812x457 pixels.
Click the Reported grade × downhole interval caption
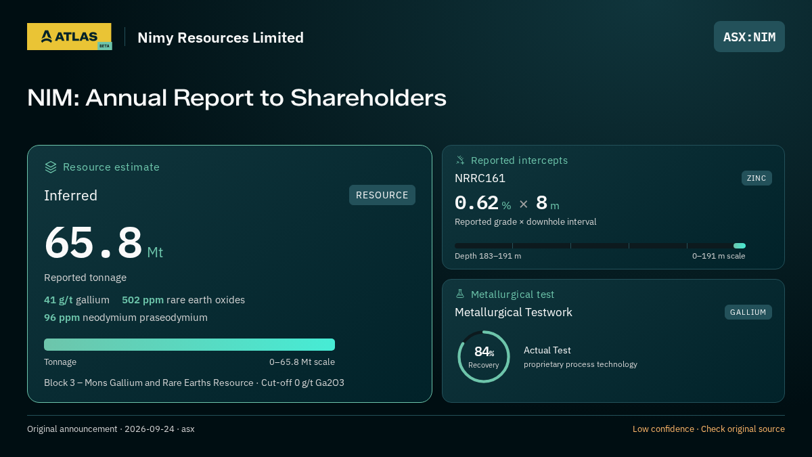(526, 222)
